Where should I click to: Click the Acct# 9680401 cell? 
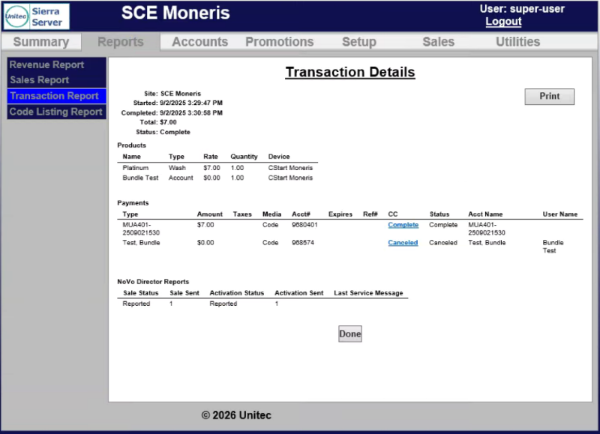tap(304, 225)
